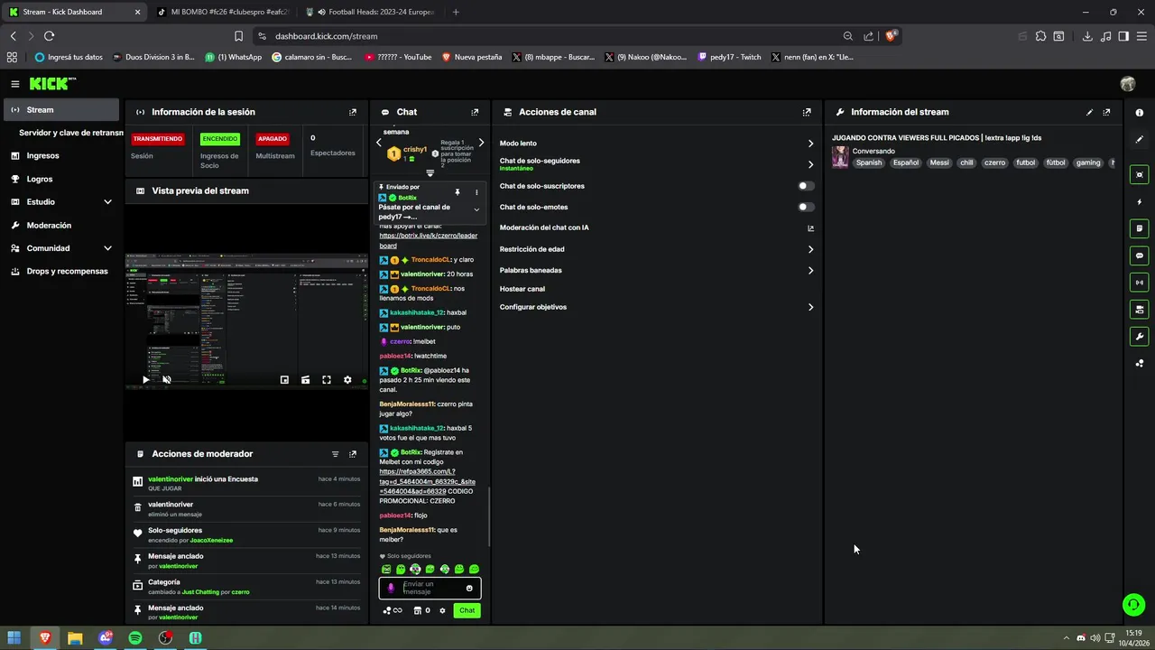
Task: Pop out the Información de la sesión panel
Action: click(x=353, y=112)
